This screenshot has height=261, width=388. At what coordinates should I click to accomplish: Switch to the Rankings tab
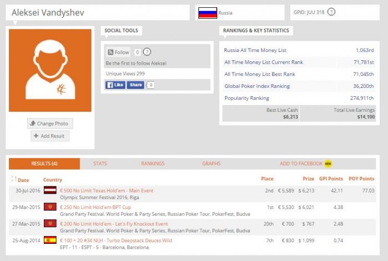(152, 164)
